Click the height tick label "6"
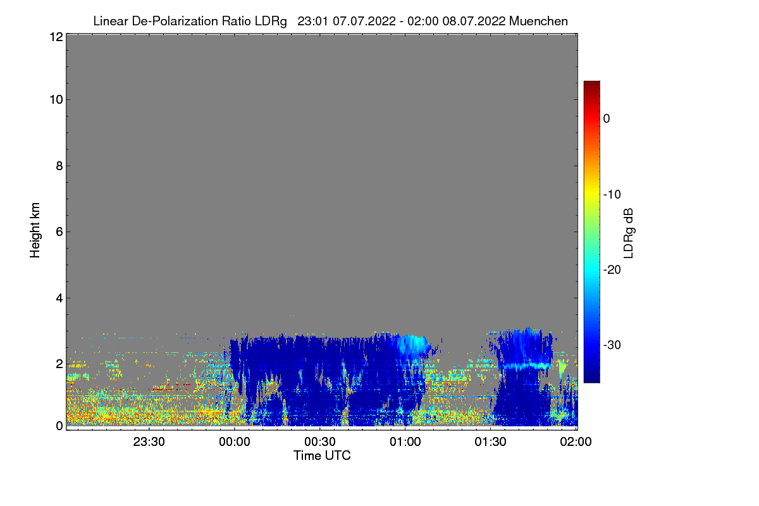The height and width of the screenshot is (506, 759). 58,231
